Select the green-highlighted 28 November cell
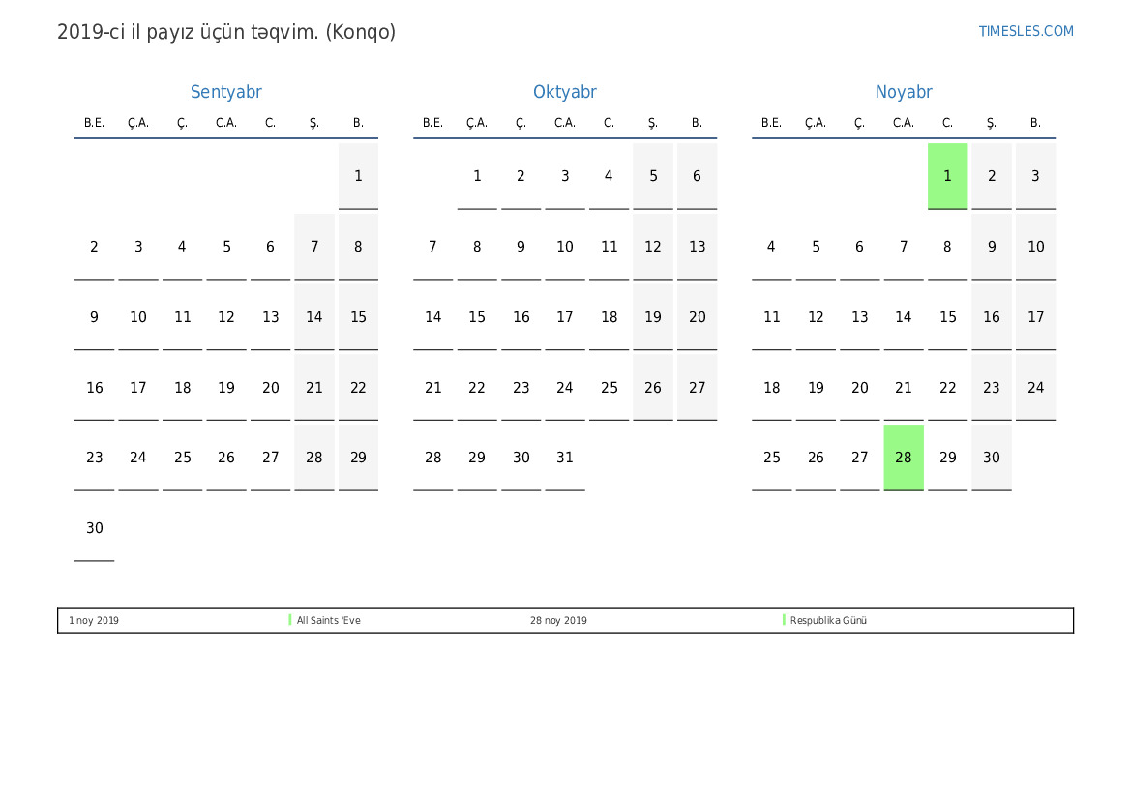 [x=904, y=458]
